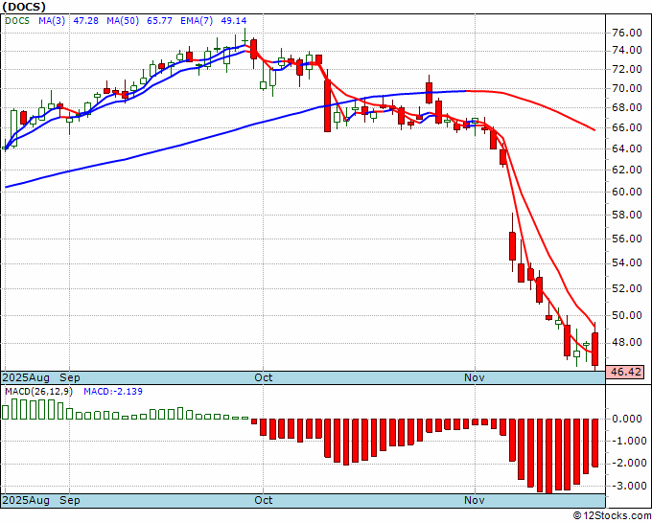Click the red gap-down candlestick near 56
This screenshot has width=652, height=523.
pos(512,246)
